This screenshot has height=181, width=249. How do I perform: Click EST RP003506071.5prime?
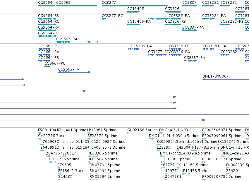pos(204,133)
